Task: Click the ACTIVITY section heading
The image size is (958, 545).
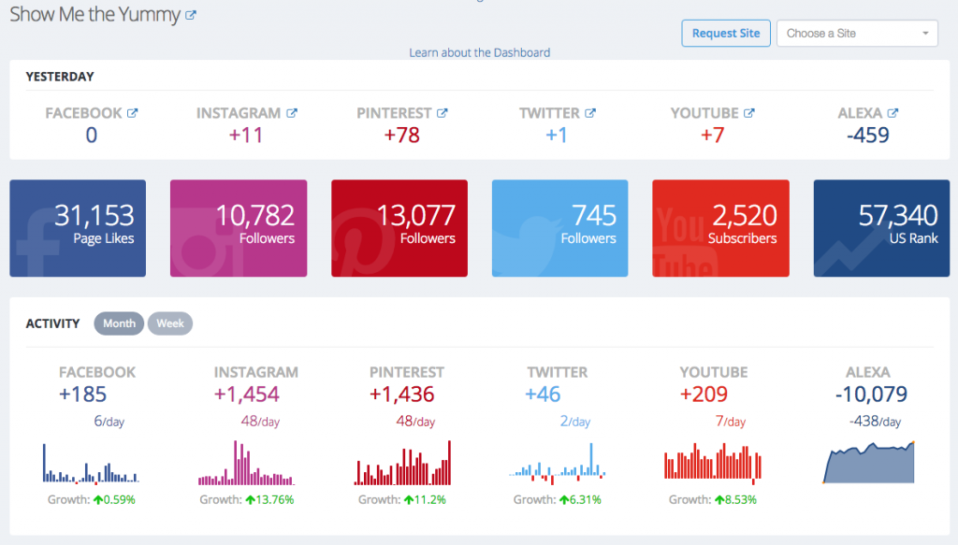Action: 52,323
